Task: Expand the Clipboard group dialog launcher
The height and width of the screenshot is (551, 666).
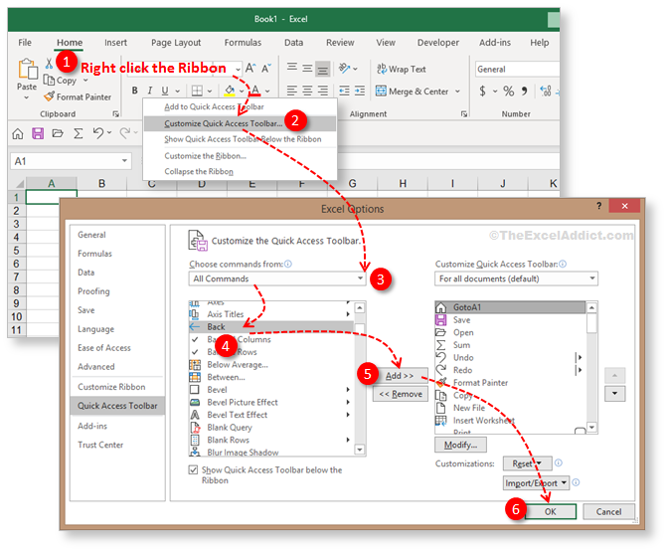Action: [x=115, y=113]
